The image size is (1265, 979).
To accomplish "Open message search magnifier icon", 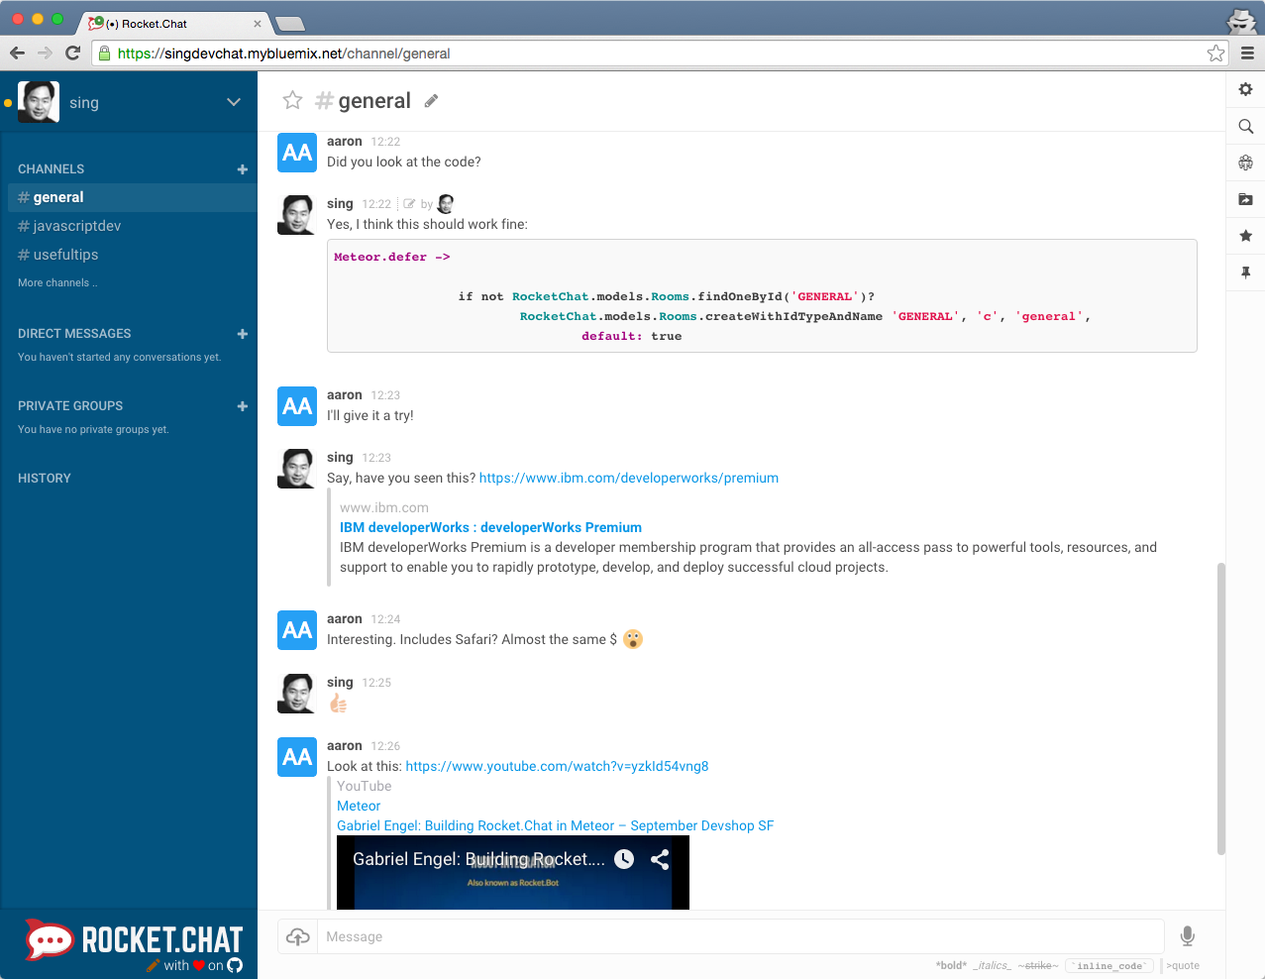I will pyautogui.click(x=1245, y=126).
